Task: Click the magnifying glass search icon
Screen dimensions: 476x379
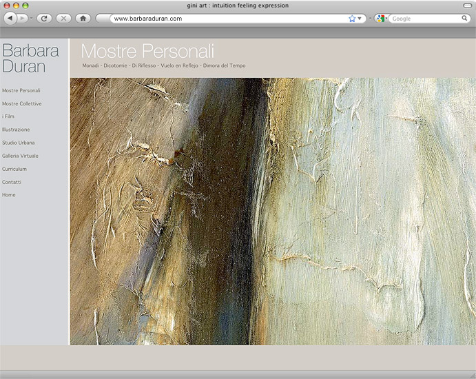Action: point(465,19)
